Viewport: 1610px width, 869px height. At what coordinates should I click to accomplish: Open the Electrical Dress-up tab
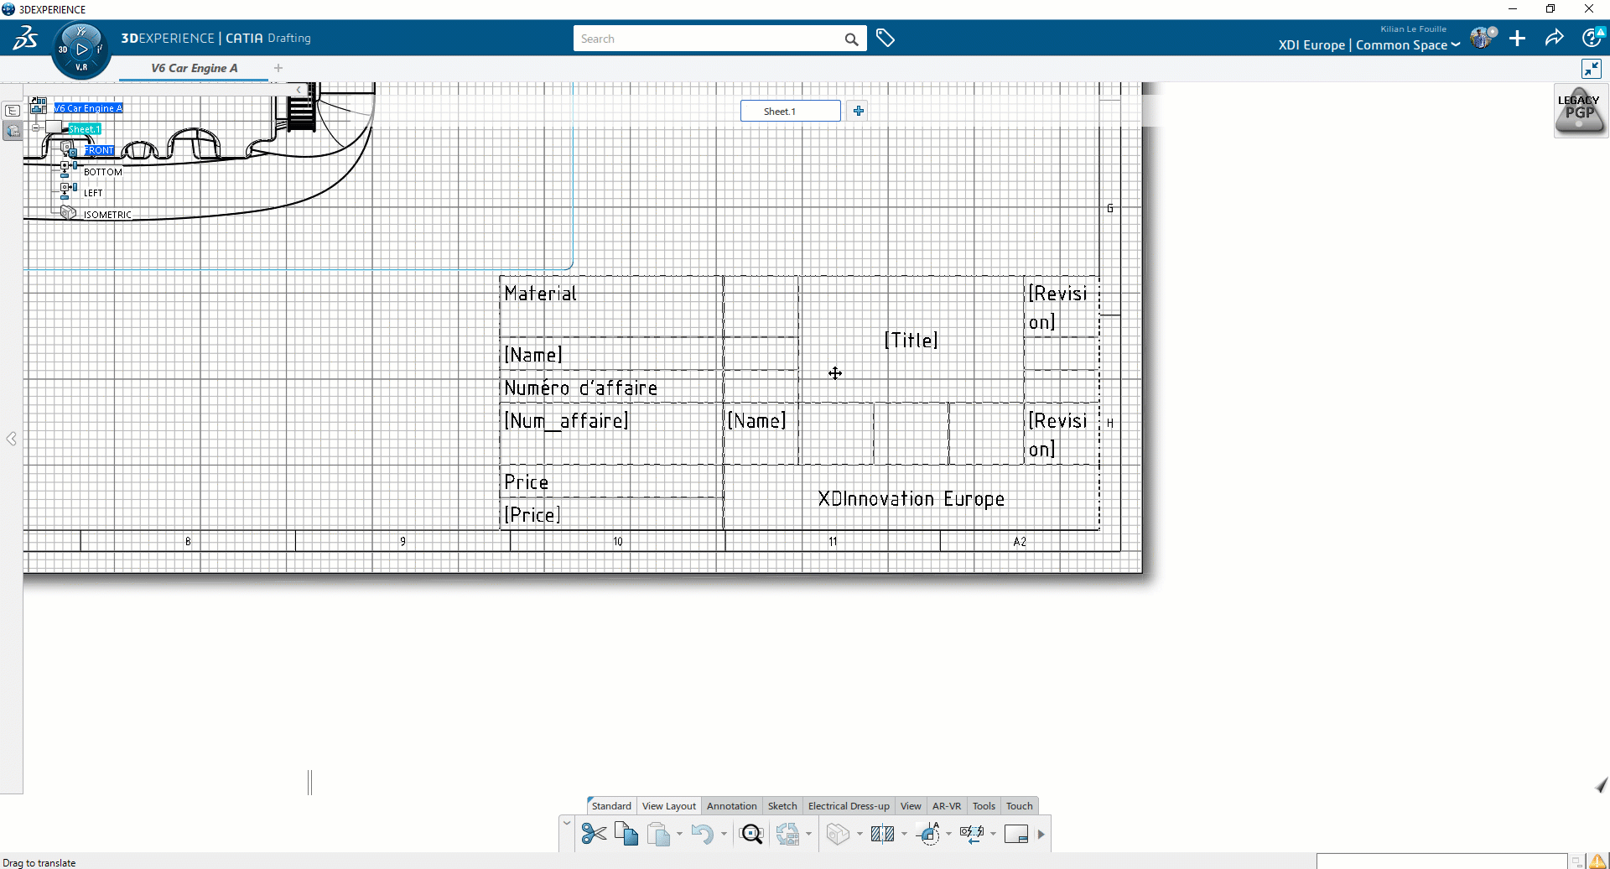[848, 805]
